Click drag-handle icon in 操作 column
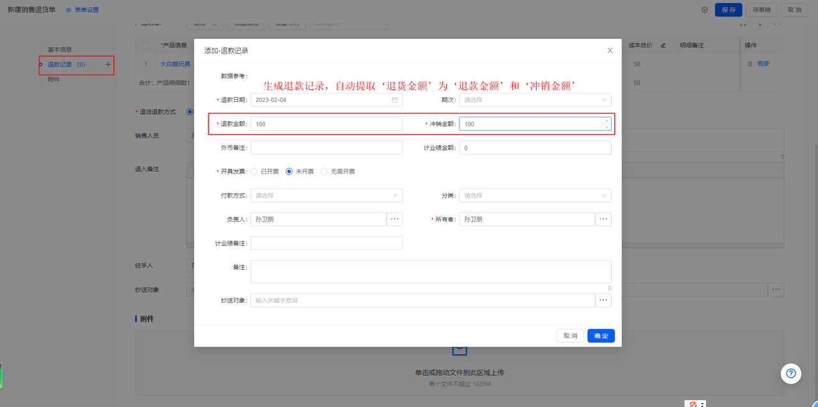The width and height of the screenshot is (818, 407). coord(750,64)
